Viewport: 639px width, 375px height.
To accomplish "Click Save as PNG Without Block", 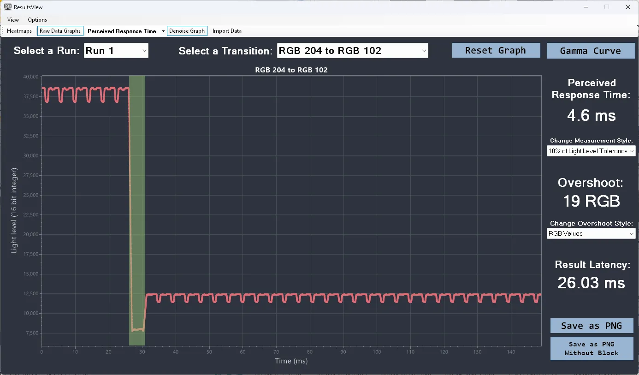I will click(x=592, y=349).
